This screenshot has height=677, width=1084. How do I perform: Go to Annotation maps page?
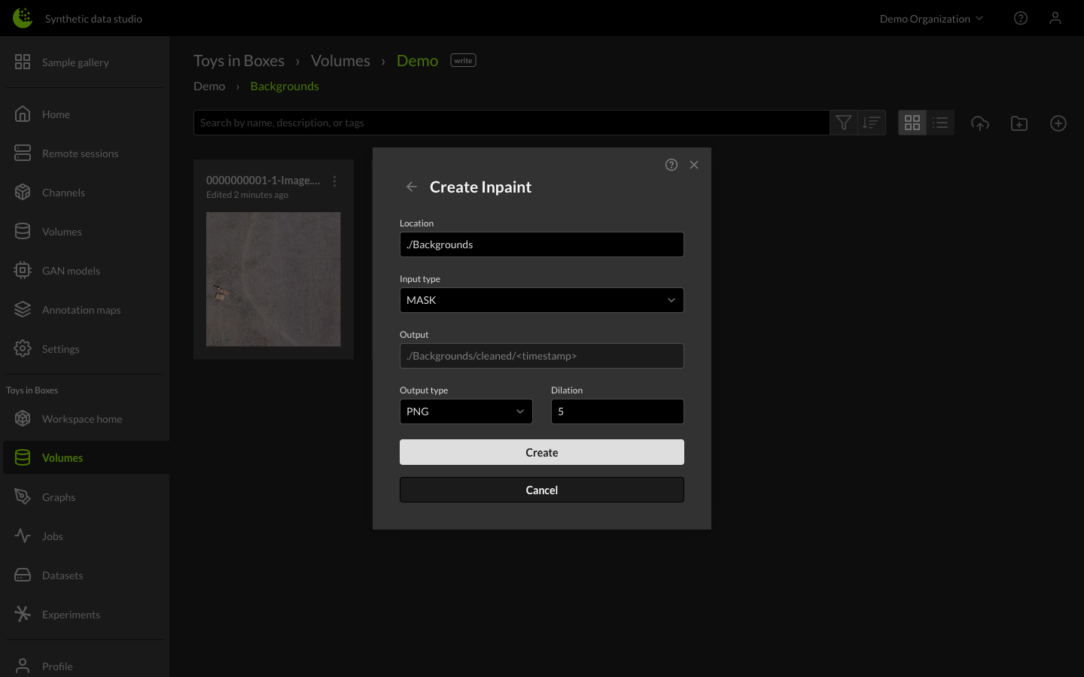81,310
